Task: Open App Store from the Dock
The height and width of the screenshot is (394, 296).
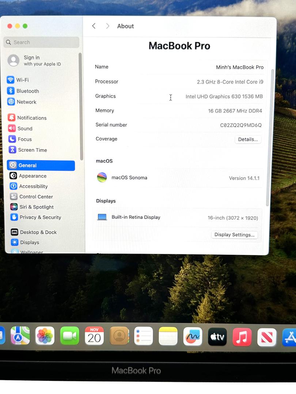Action: click(289, 337)
